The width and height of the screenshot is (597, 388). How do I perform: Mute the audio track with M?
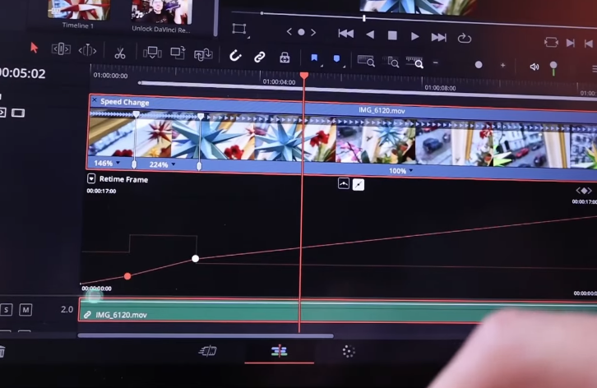coord(25,310)
